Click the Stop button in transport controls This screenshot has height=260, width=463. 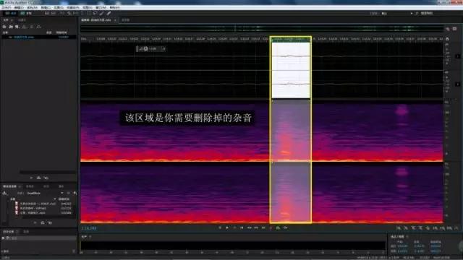point(220,227)
